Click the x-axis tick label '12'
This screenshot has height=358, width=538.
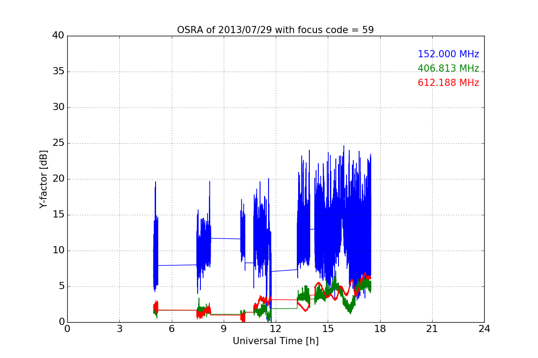point(276,329)
